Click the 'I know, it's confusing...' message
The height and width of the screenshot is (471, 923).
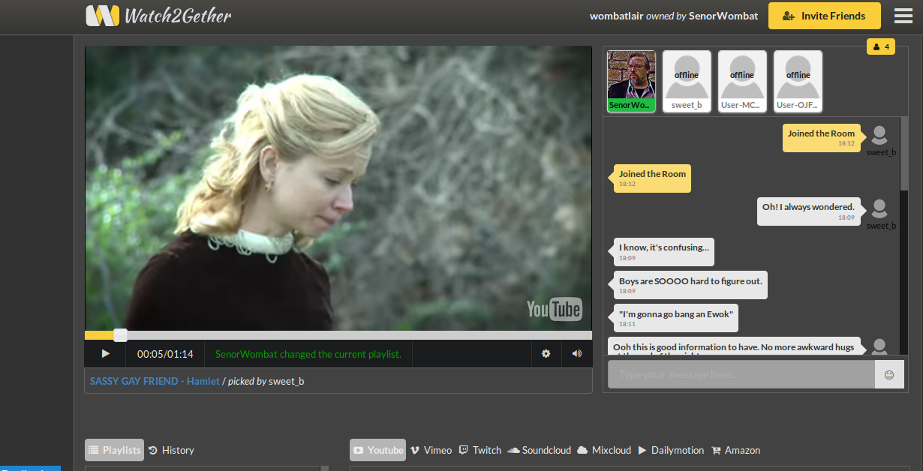click(663, 252)
